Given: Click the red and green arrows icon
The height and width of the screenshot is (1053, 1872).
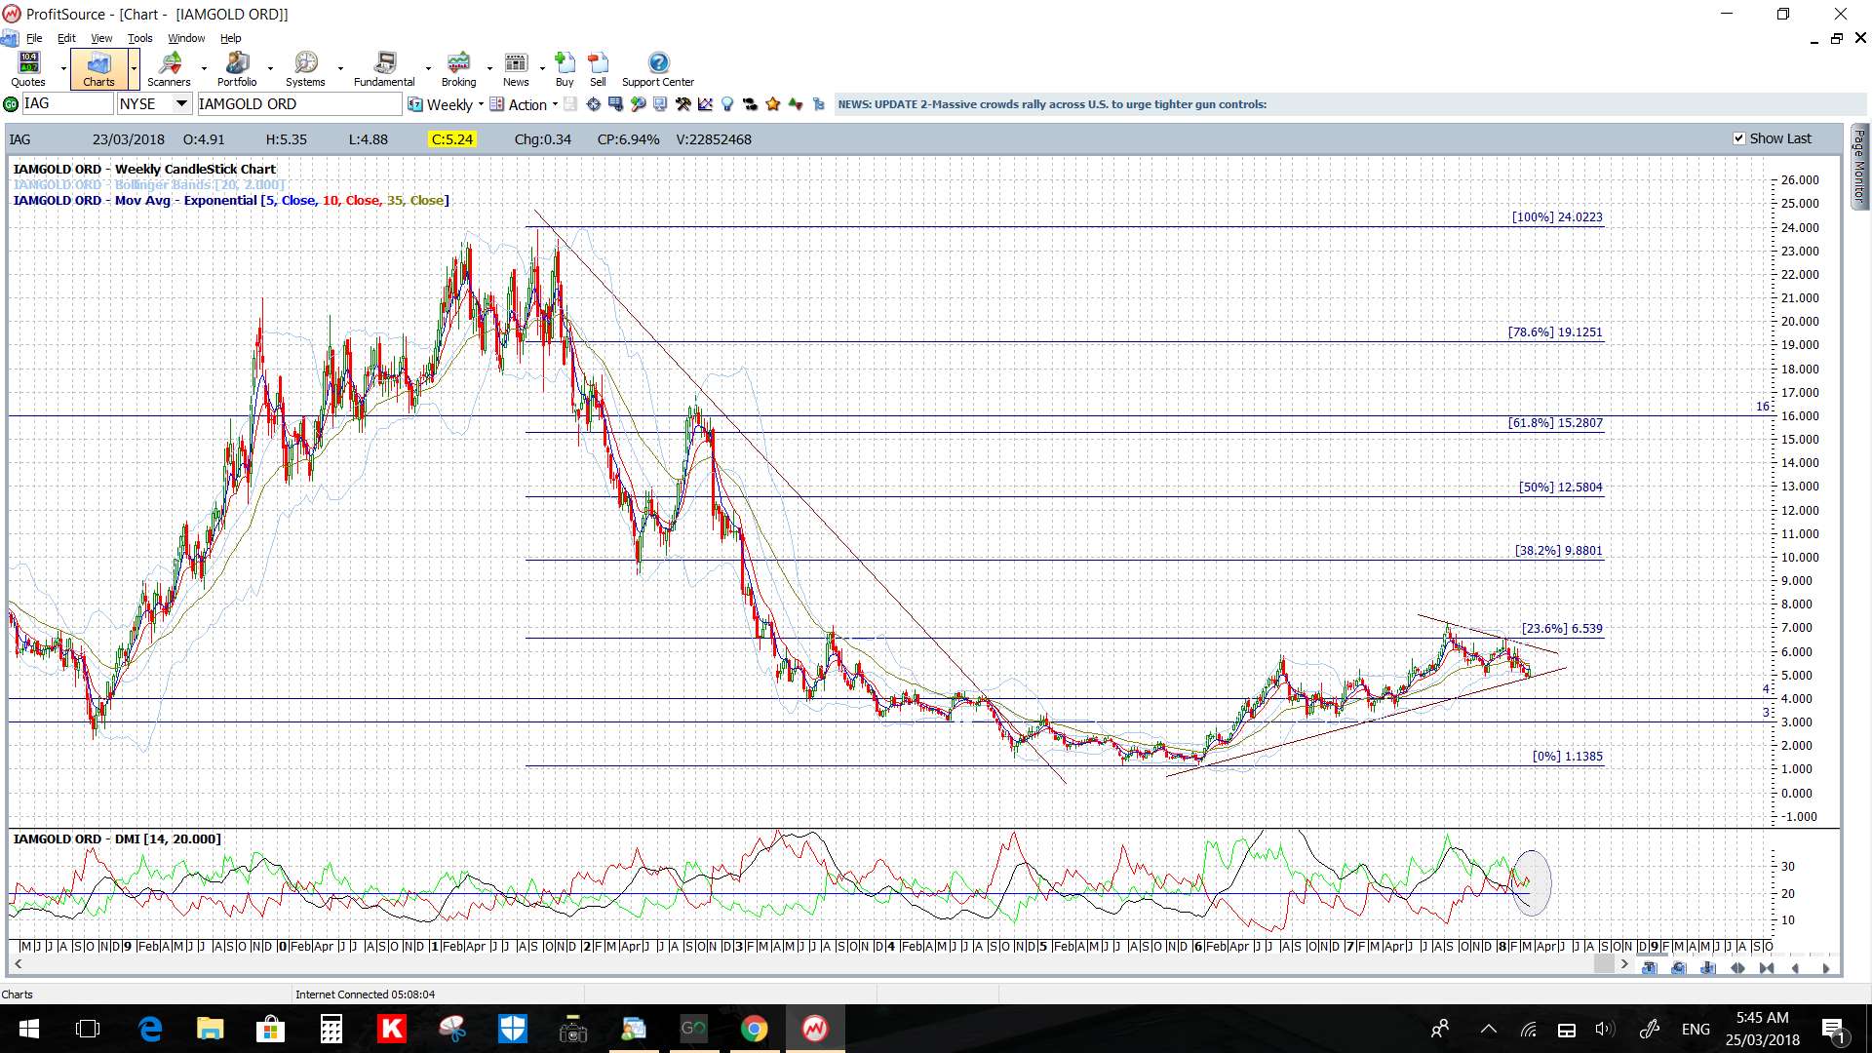Looking at the screenshot, I should pyautogui.click(x=796, y=104).
